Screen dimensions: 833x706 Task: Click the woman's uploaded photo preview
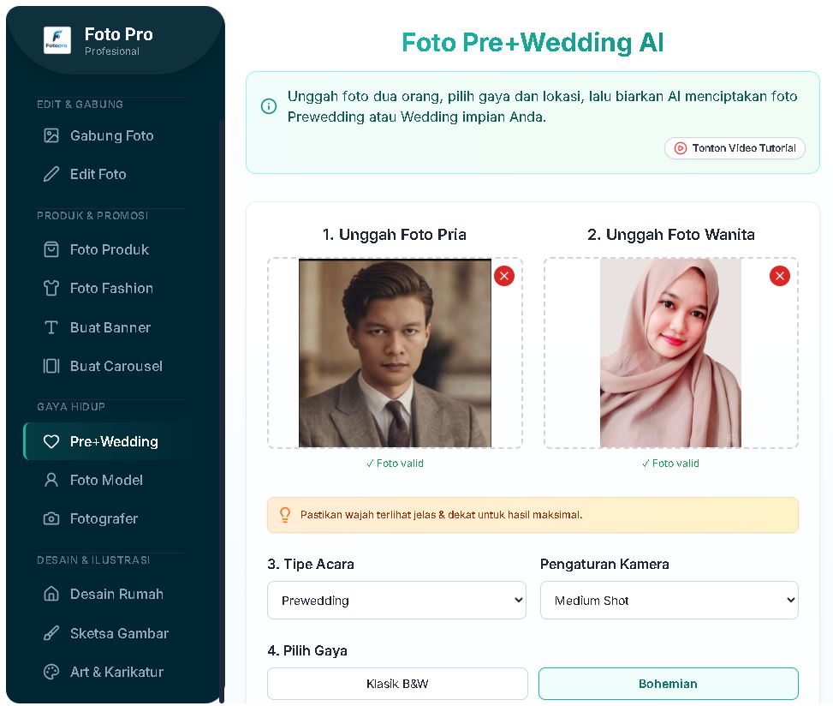[670, 353]
